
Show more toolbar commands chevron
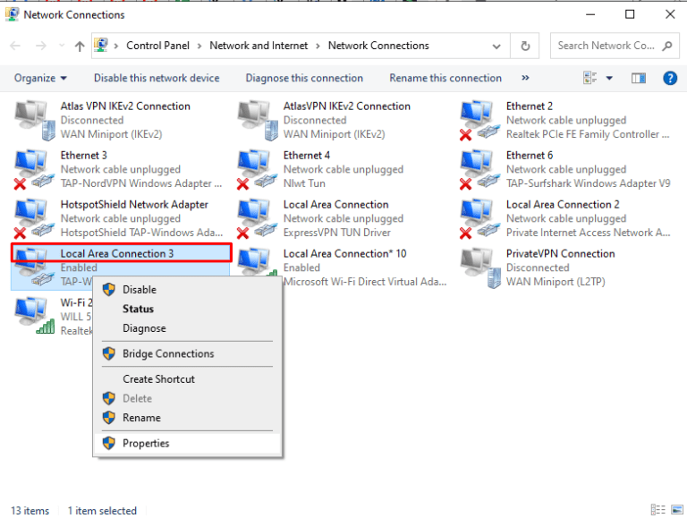[525, 78]
